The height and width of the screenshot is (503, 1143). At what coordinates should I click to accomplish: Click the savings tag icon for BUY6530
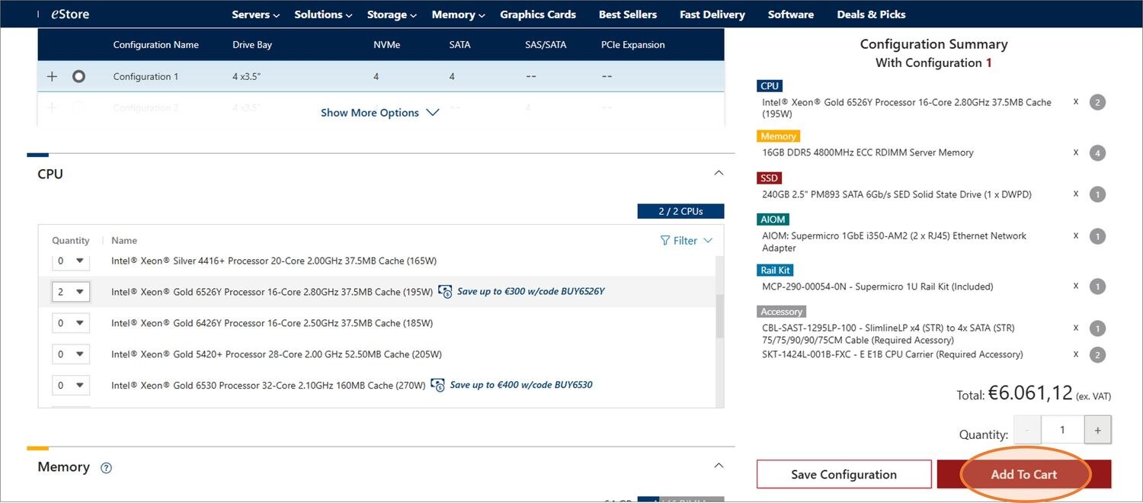[x=438, y=385]
